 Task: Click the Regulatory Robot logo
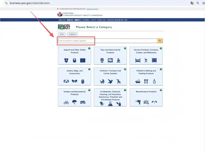[x=64, y=27]
